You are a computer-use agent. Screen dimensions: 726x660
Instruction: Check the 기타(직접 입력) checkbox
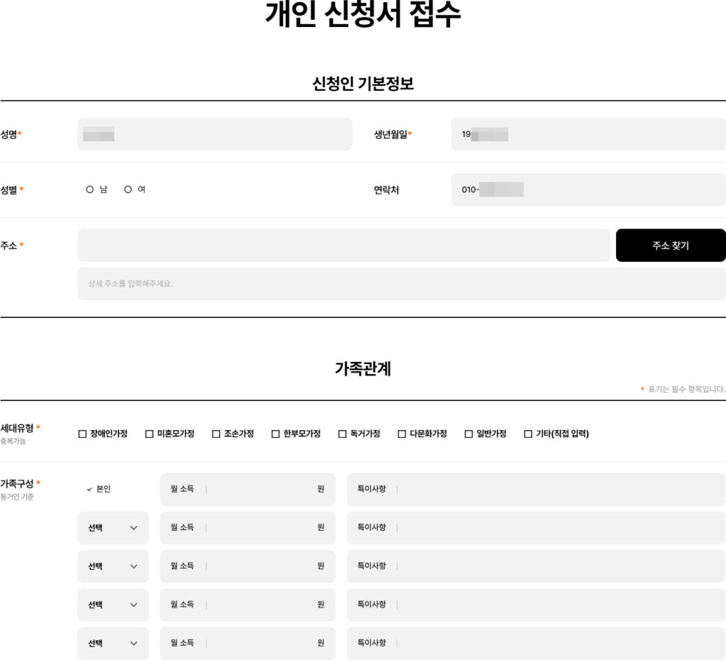pyautogui.click(x=528, y=434)
